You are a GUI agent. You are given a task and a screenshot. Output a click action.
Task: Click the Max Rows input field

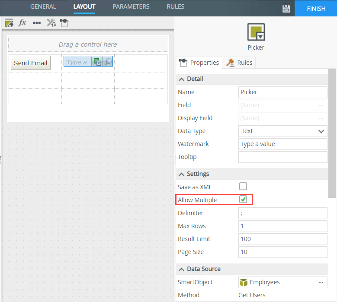pyautogui.click(x=282, y=226)
